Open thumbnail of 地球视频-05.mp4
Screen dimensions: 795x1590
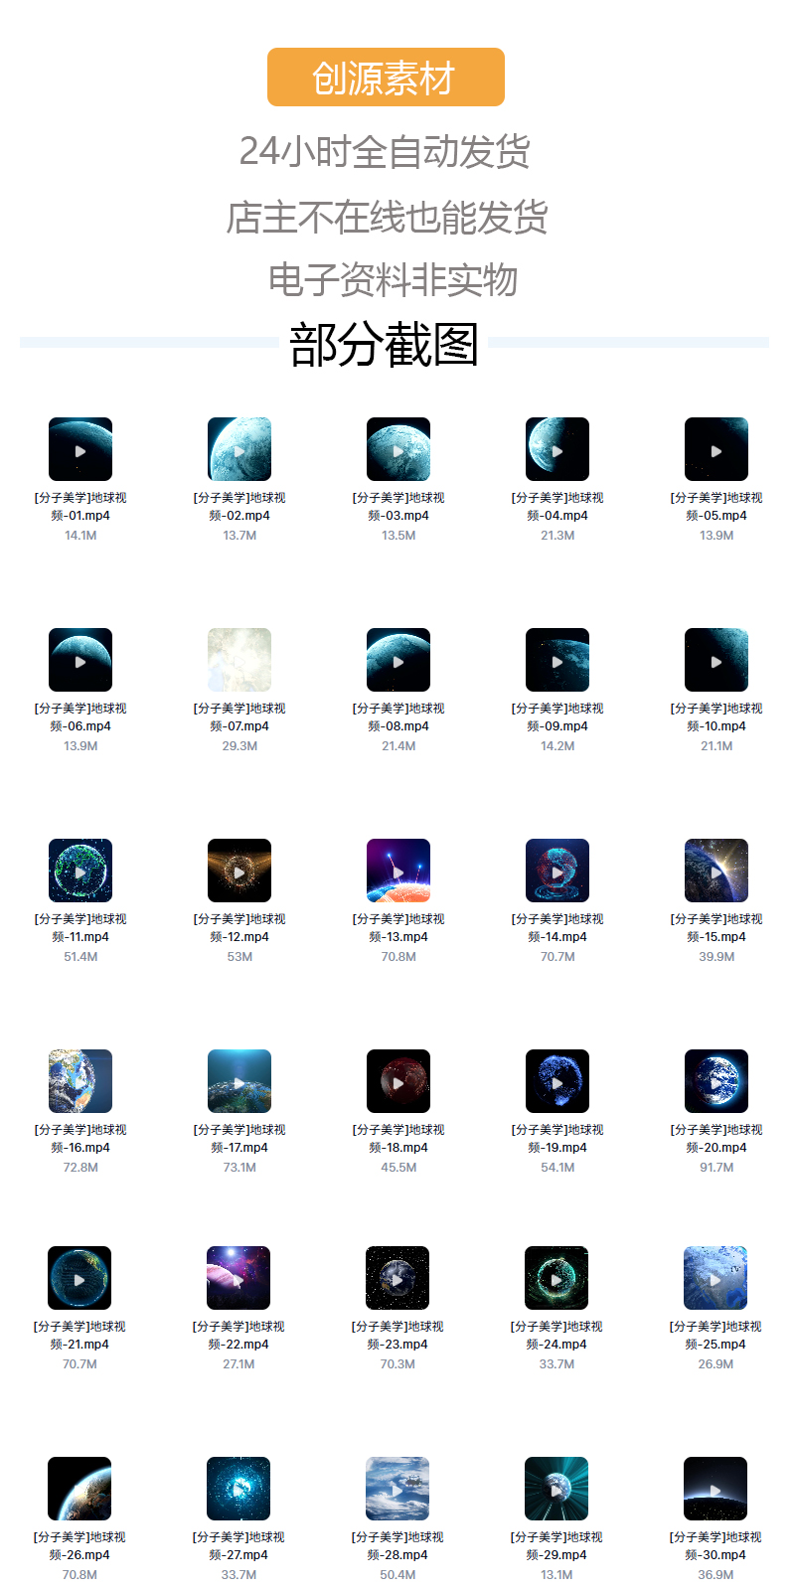[x=716, y=449]
